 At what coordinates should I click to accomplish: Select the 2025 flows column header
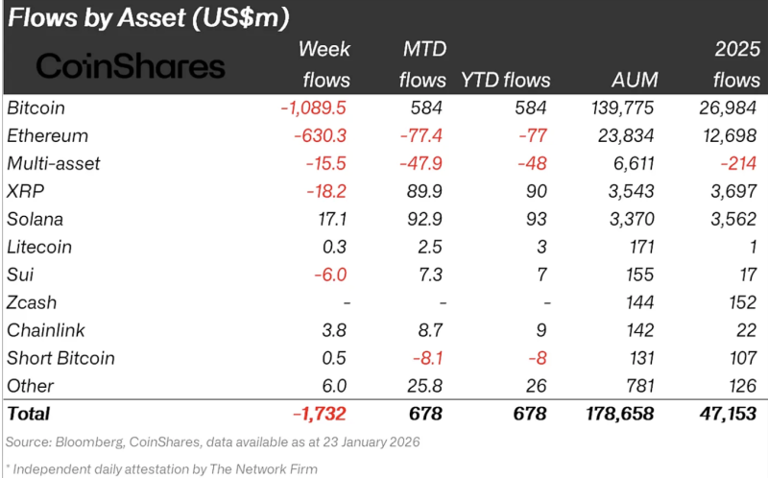click(x=736, y=64)
